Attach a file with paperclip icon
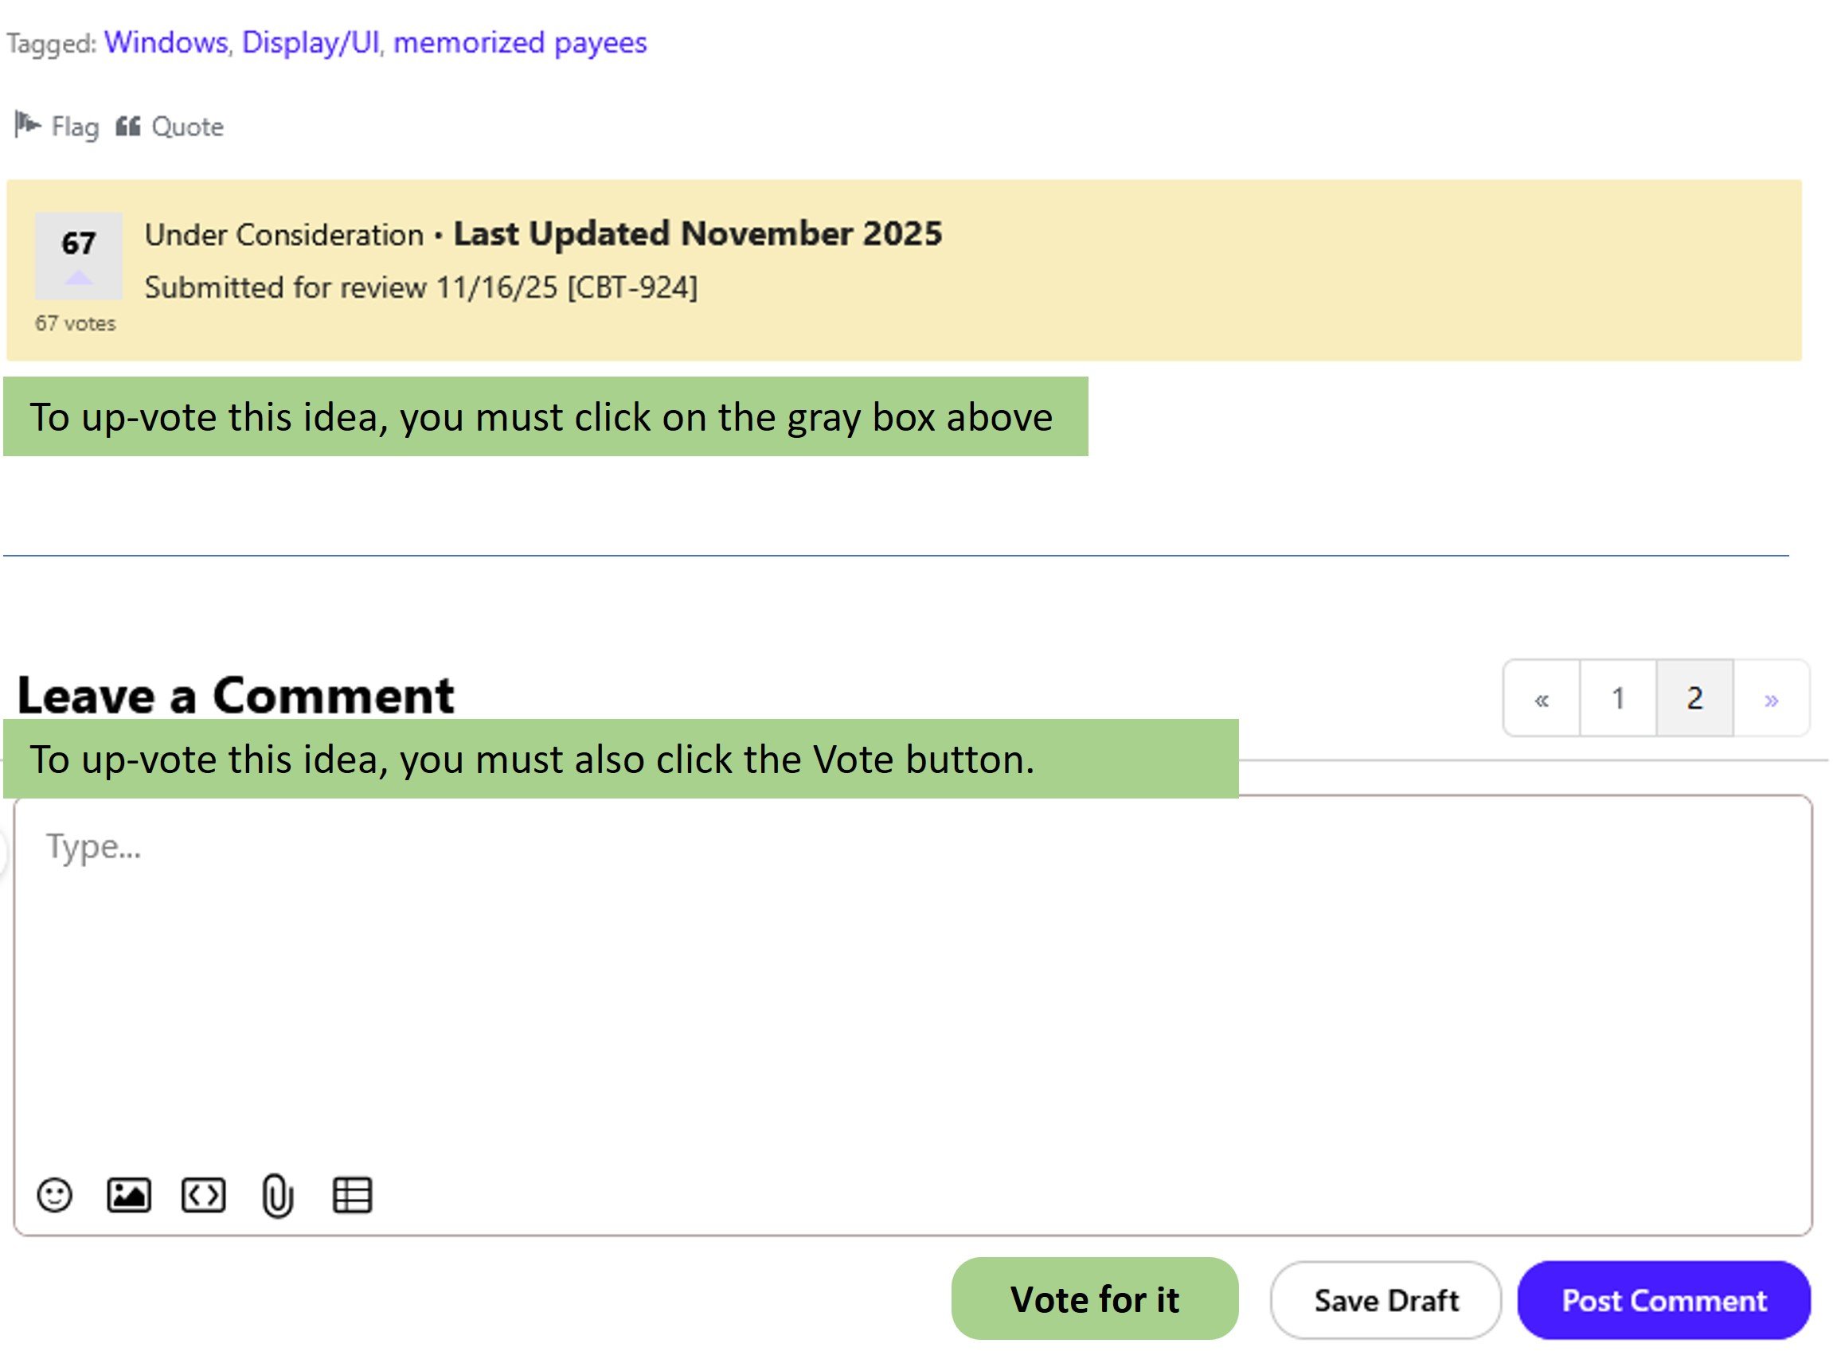1833x1355 pixels. click(277, 1197)
